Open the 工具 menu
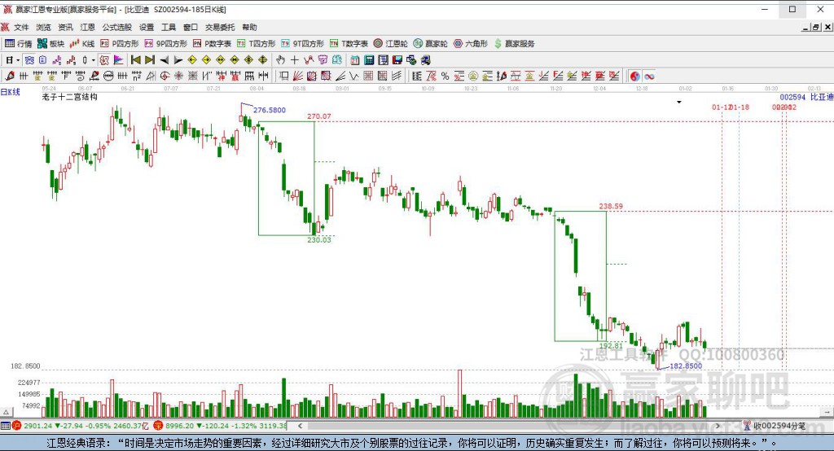Viewport: 834px width, 451px height. coord(169,27)
